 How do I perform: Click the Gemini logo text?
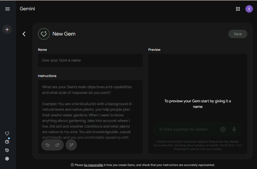[x=27, y=9]
